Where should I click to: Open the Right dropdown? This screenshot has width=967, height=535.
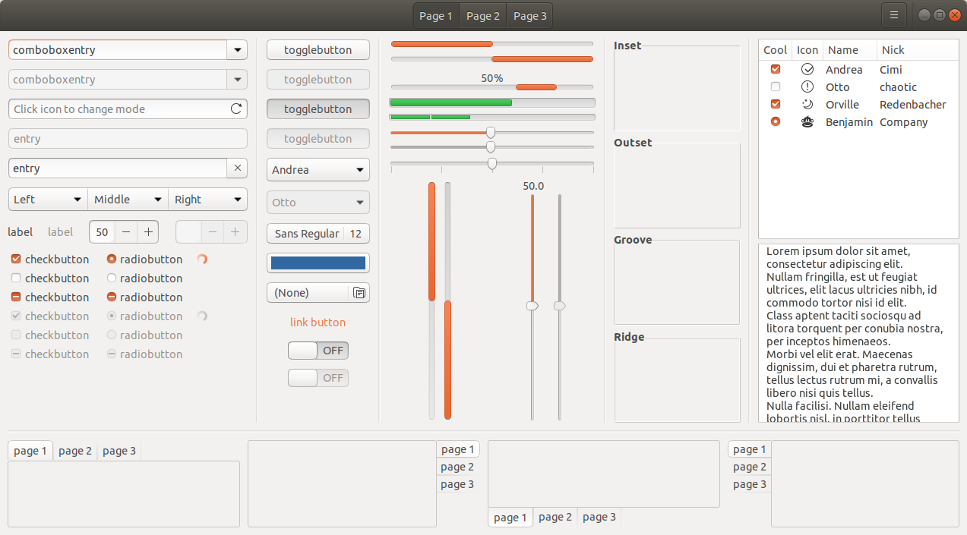point(207,200)
